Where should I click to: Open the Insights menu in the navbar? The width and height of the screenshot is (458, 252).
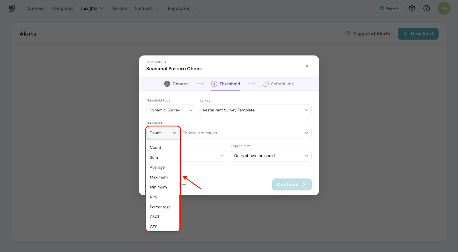(x=92, y=8)
